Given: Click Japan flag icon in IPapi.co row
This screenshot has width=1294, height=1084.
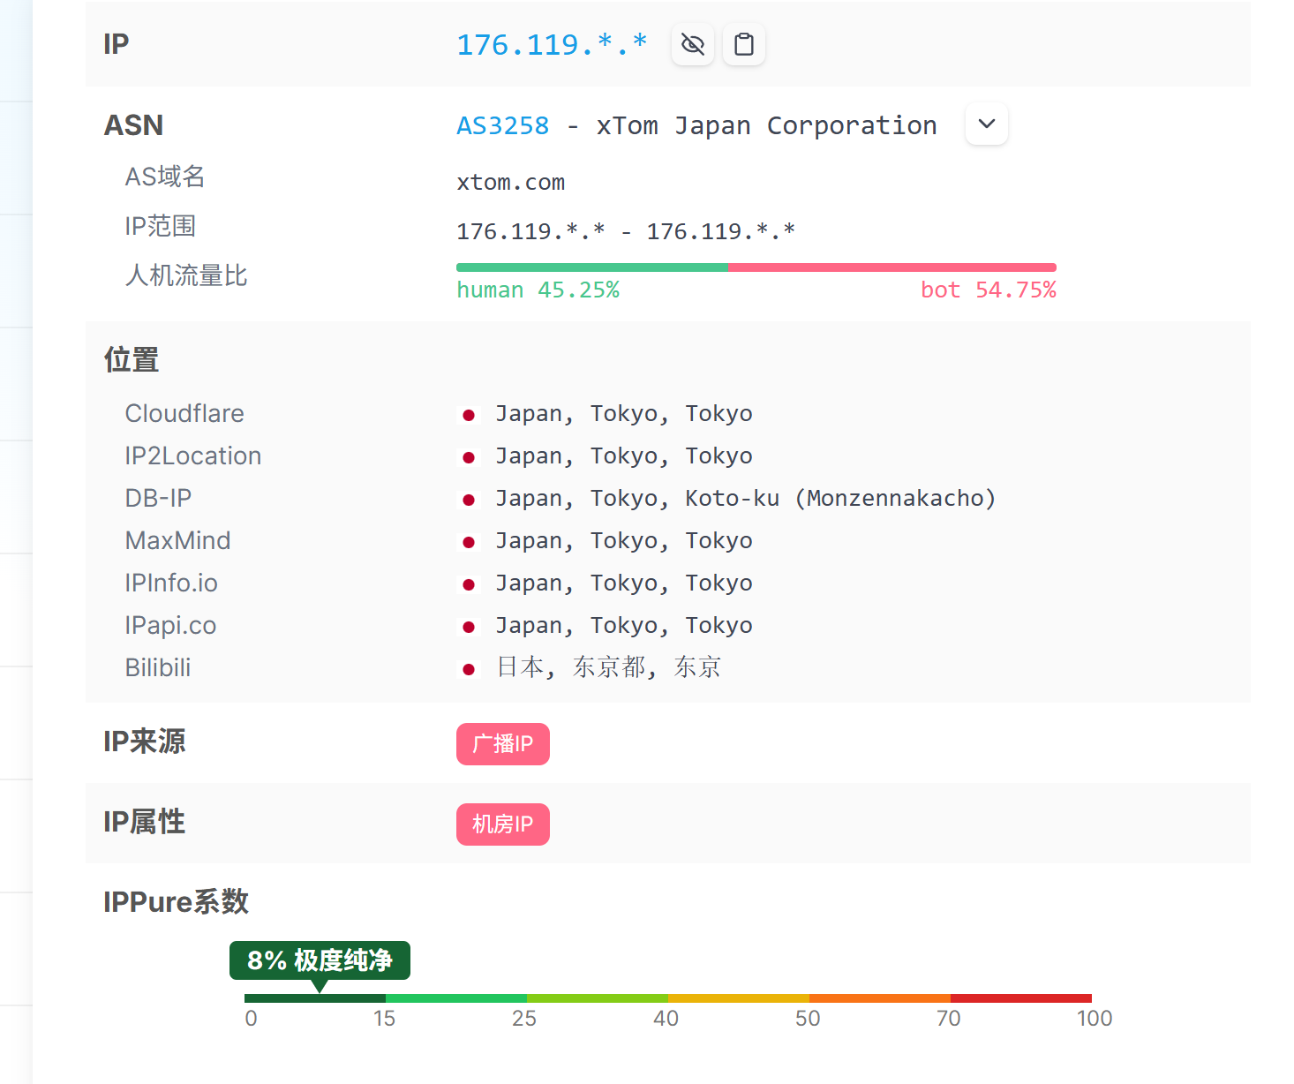Looking at the screenshot, I should click(469, 627).
